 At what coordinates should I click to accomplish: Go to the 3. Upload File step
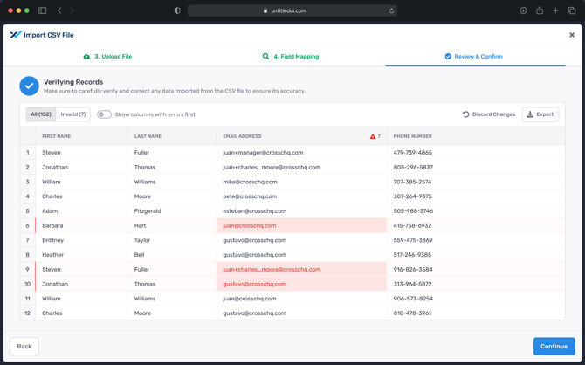click(107, 57)
